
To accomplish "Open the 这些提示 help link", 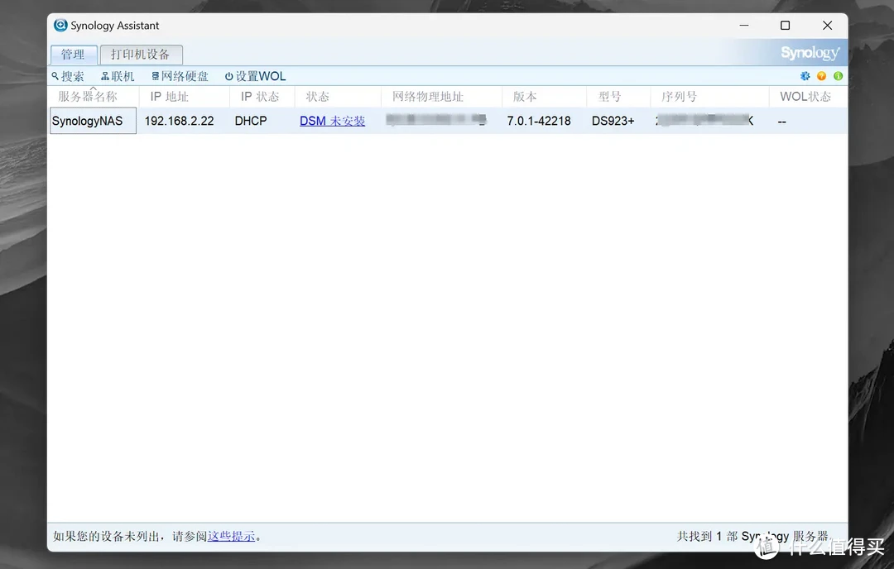I will (x=231, y=536).
